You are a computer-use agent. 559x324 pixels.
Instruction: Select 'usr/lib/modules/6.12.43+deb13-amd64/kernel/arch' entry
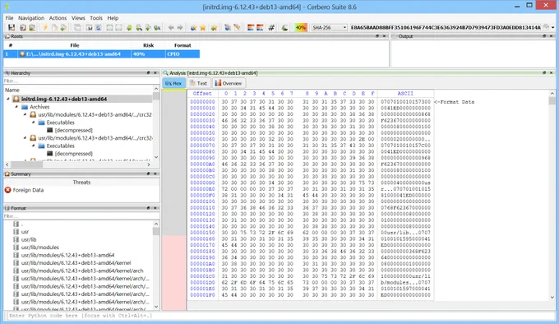[82, 271]
